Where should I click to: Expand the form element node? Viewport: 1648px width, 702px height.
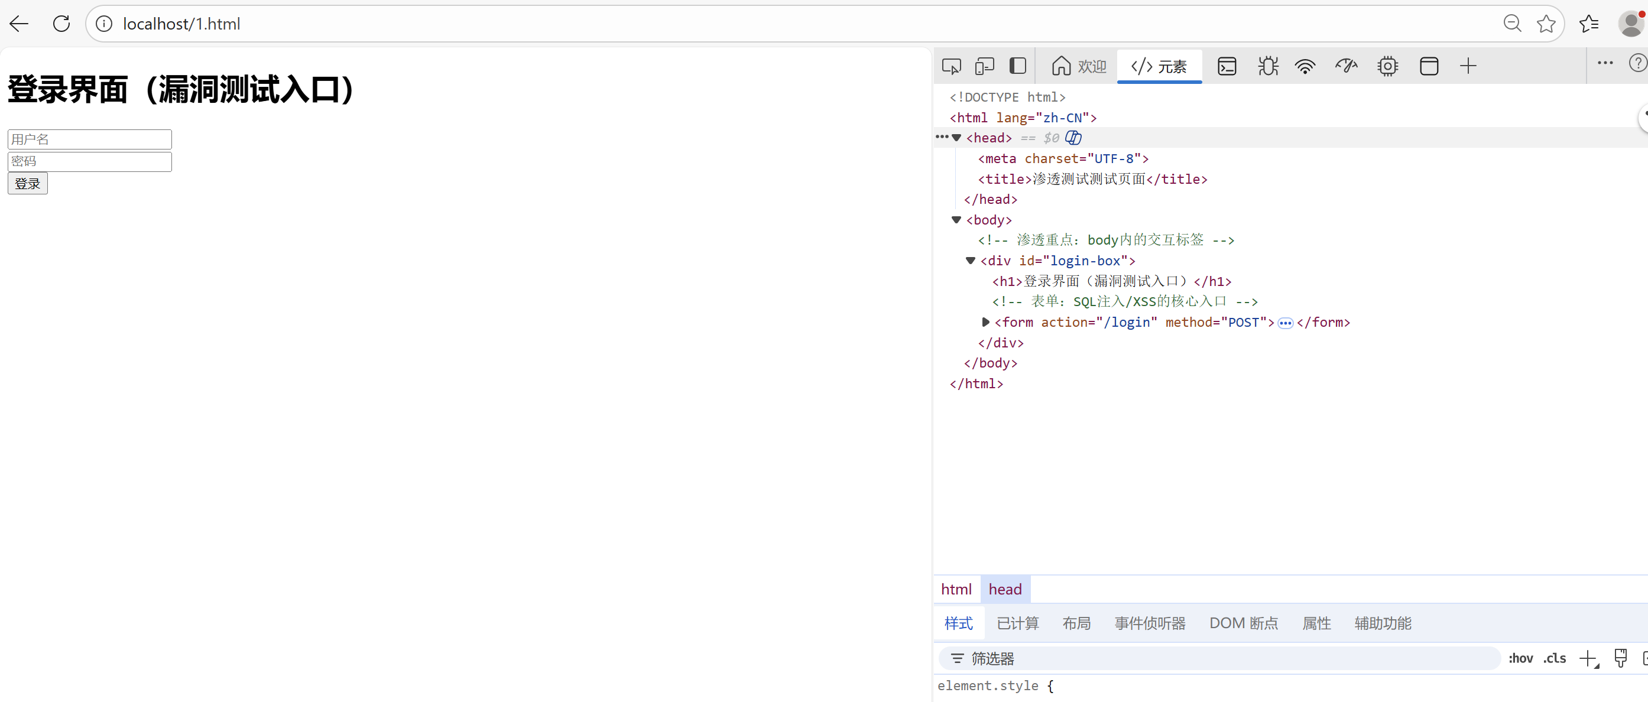pos(986,323)
